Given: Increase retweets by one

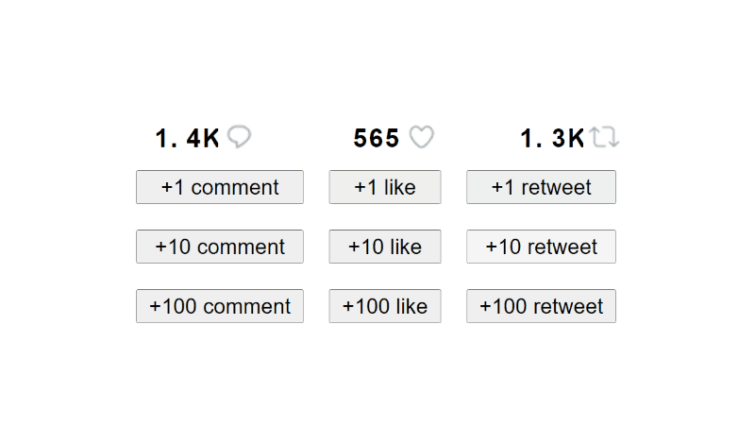Looking at the screenshot, I should [x=541, y=187].
